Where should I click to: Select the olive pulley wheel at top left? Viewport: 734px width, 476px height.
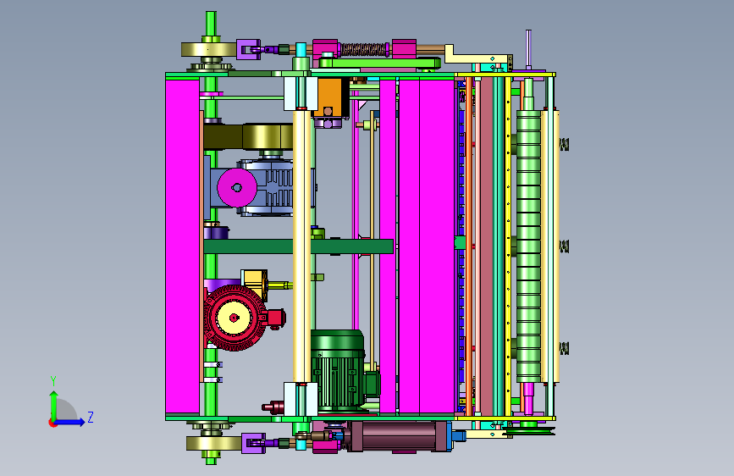point(209,49)
